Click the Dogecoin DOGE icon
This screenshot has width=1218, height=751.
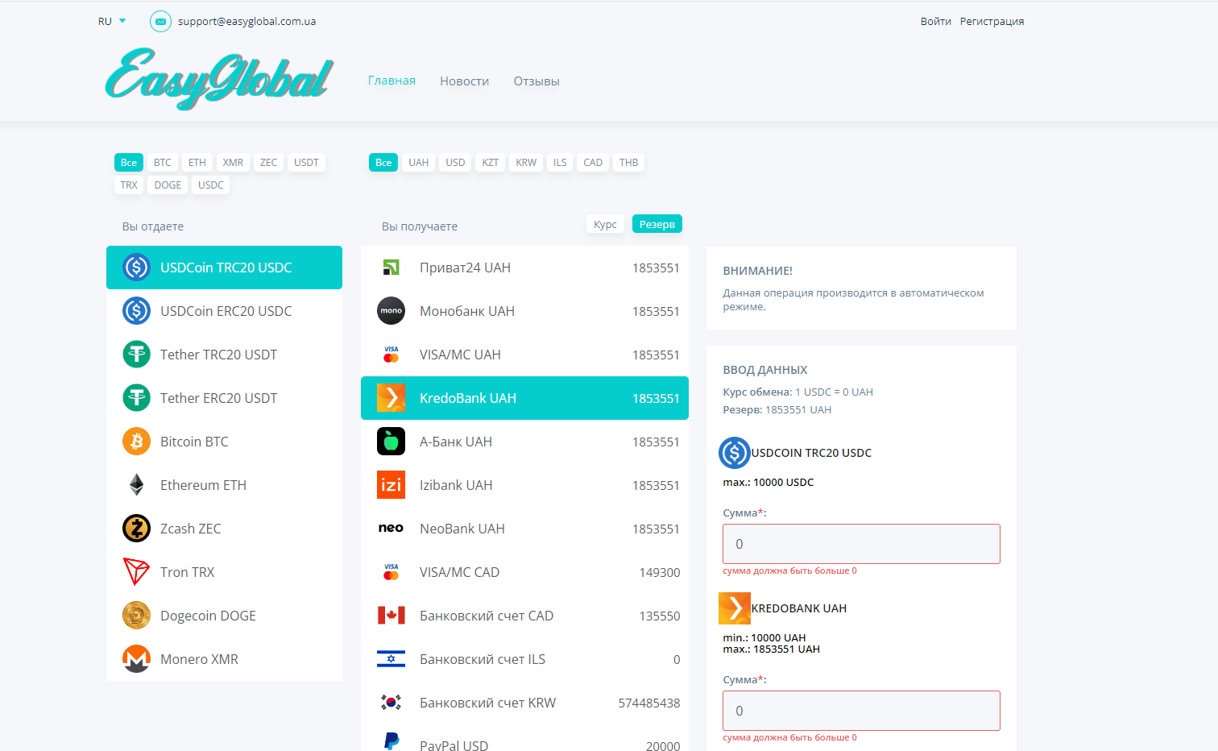[x=136, y=615]
